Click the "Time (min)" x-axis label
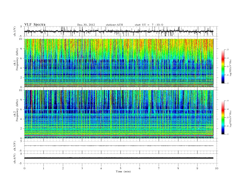244x189 pixels. (x=123, y=171)
